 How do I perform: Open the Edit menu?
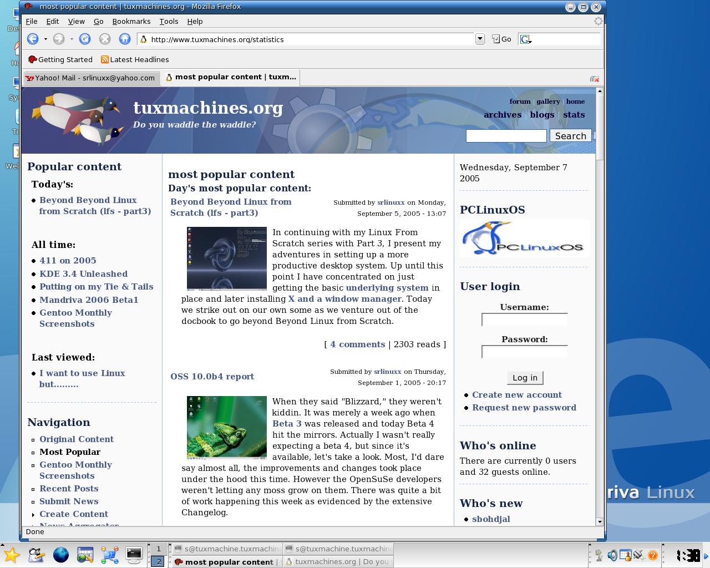(53, 21)
